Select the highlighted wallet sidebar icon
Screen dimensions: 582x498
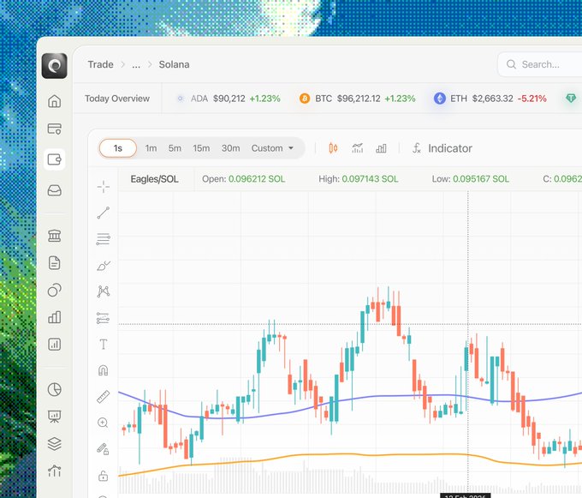pyautogui.click(x=55, y=159)
